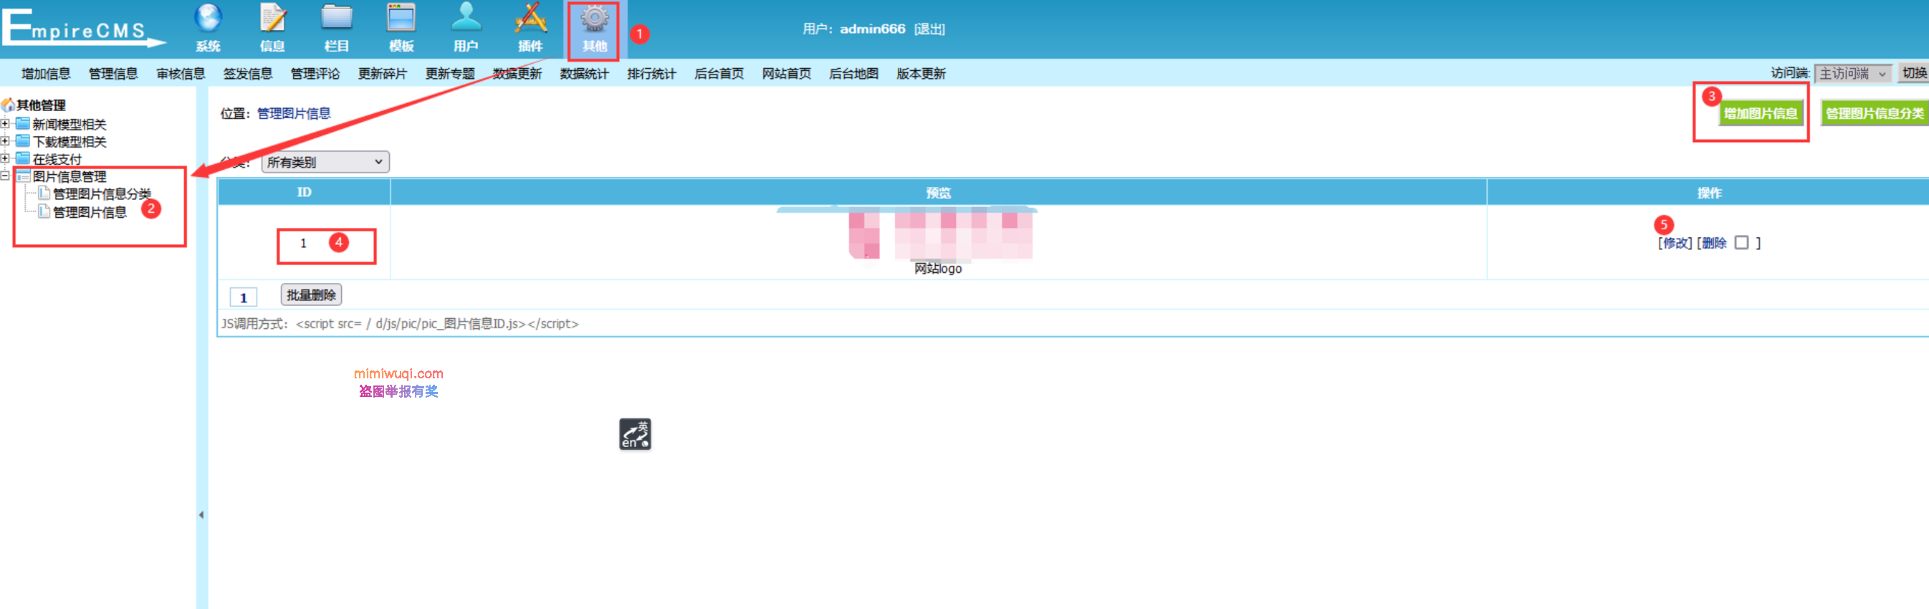This screenshot has width=1929, height=609.
Task: Open 版本更新 menu item
Action: (921, 73)
